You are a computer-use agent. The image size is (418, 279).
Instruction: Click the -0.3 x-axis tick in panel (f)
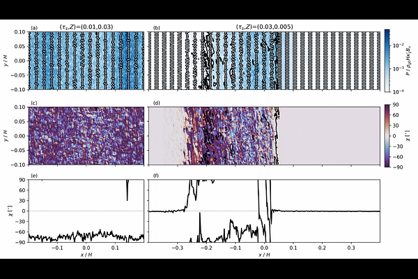[x=177, y=248]
